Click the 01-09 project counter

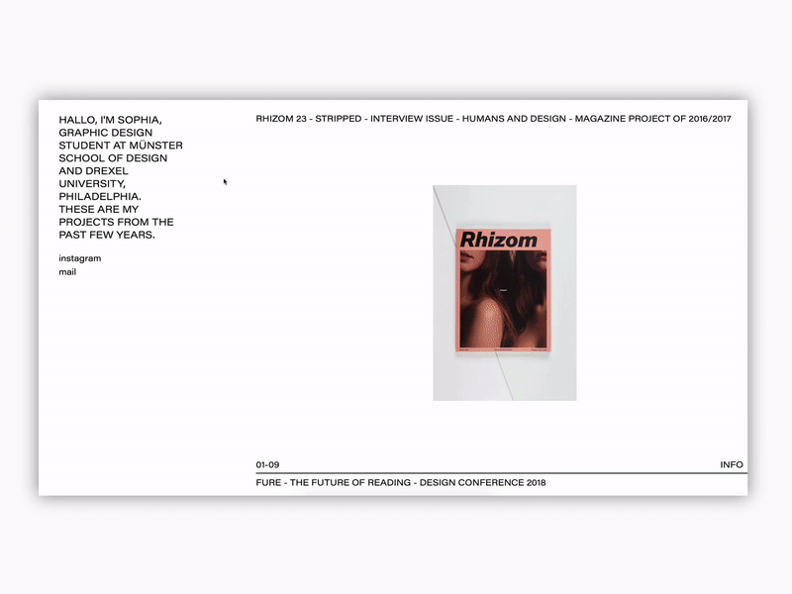click(268, 461)
